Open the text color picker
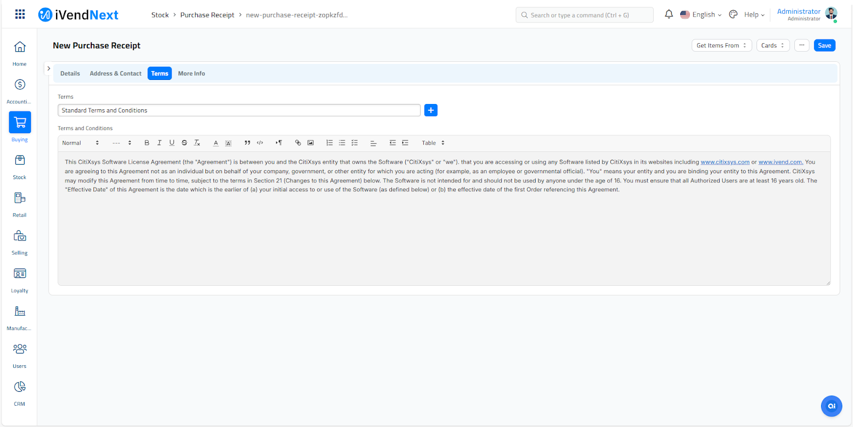The height and width of the screenshot is (427, 853). pos(216,143)
